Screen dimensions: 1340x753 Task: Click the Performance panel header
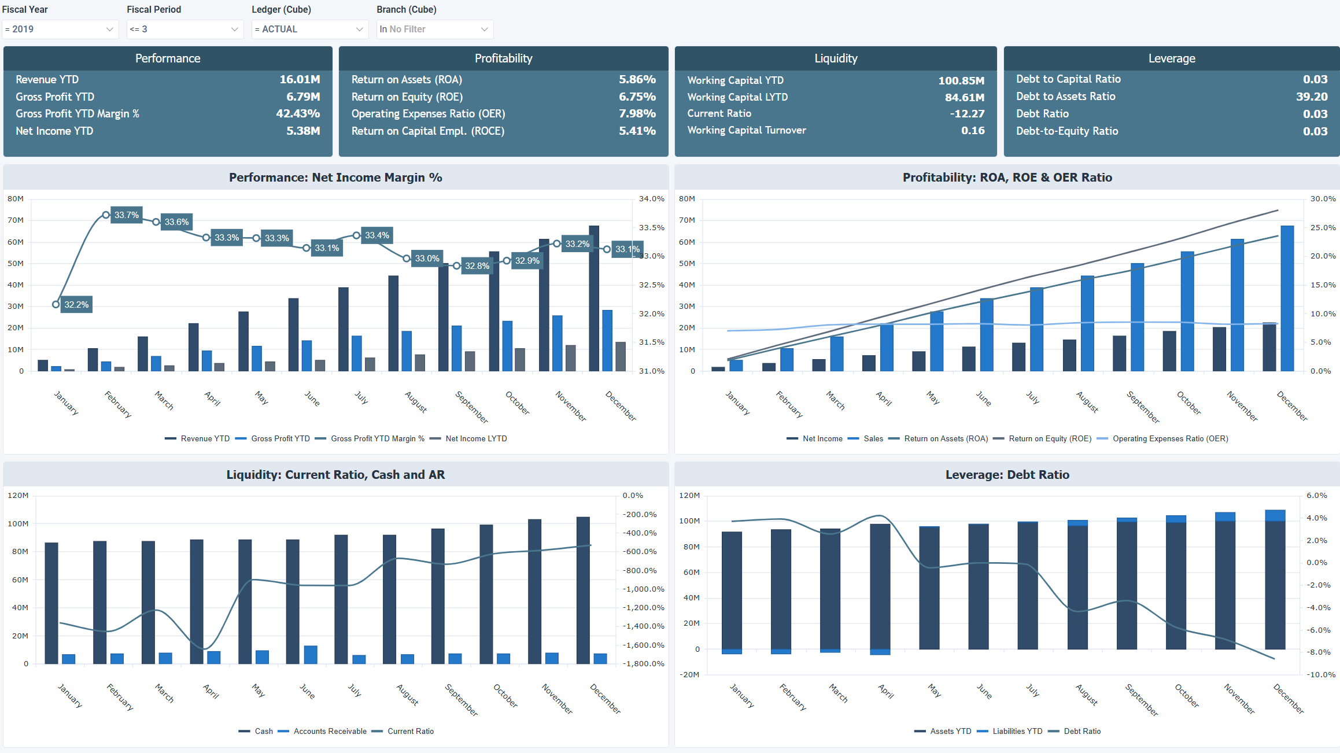(168, 58)
